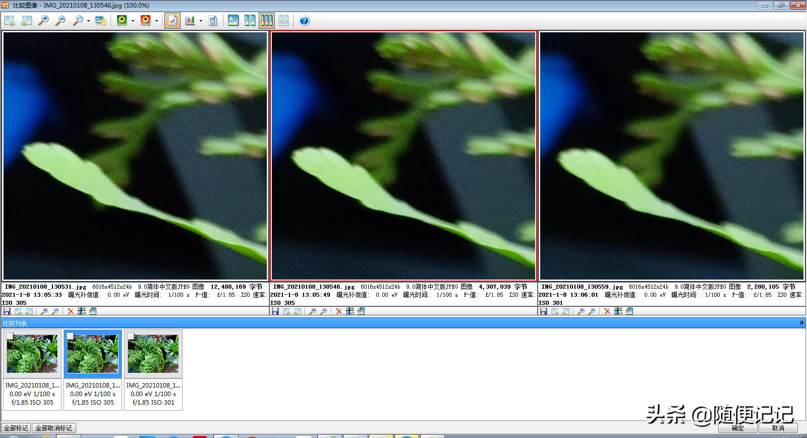The image size is (807, 438).
Task: Click next image icon under 130559 panel
Action: 566,311
